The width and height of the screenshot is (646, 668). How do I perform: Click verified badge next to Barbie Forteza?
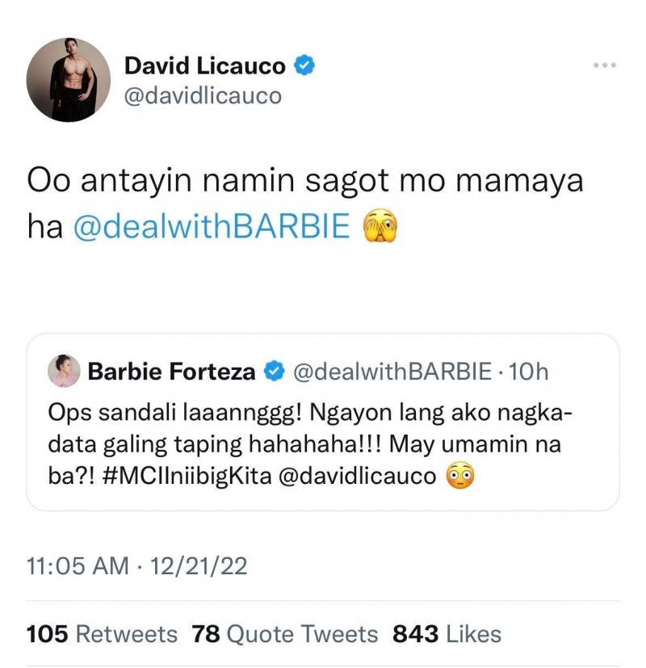(x=275, y=371)
